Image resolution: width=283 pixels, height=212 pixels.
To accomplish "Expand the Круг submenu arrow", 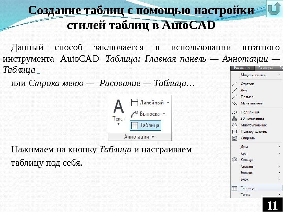I will pyautogui.click(x=279, y=154).
